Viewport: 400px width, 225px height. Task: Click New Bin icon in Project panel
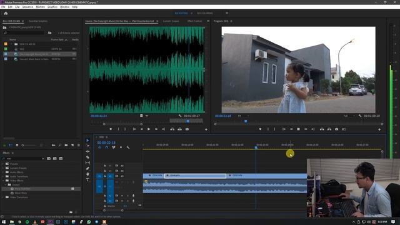[66, 145]
